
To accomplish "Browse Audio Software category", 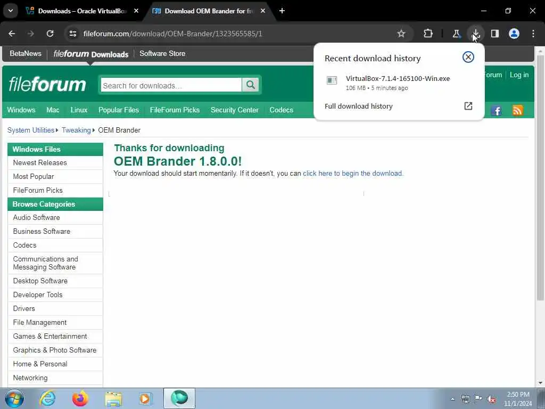I will tap(55, 218).
